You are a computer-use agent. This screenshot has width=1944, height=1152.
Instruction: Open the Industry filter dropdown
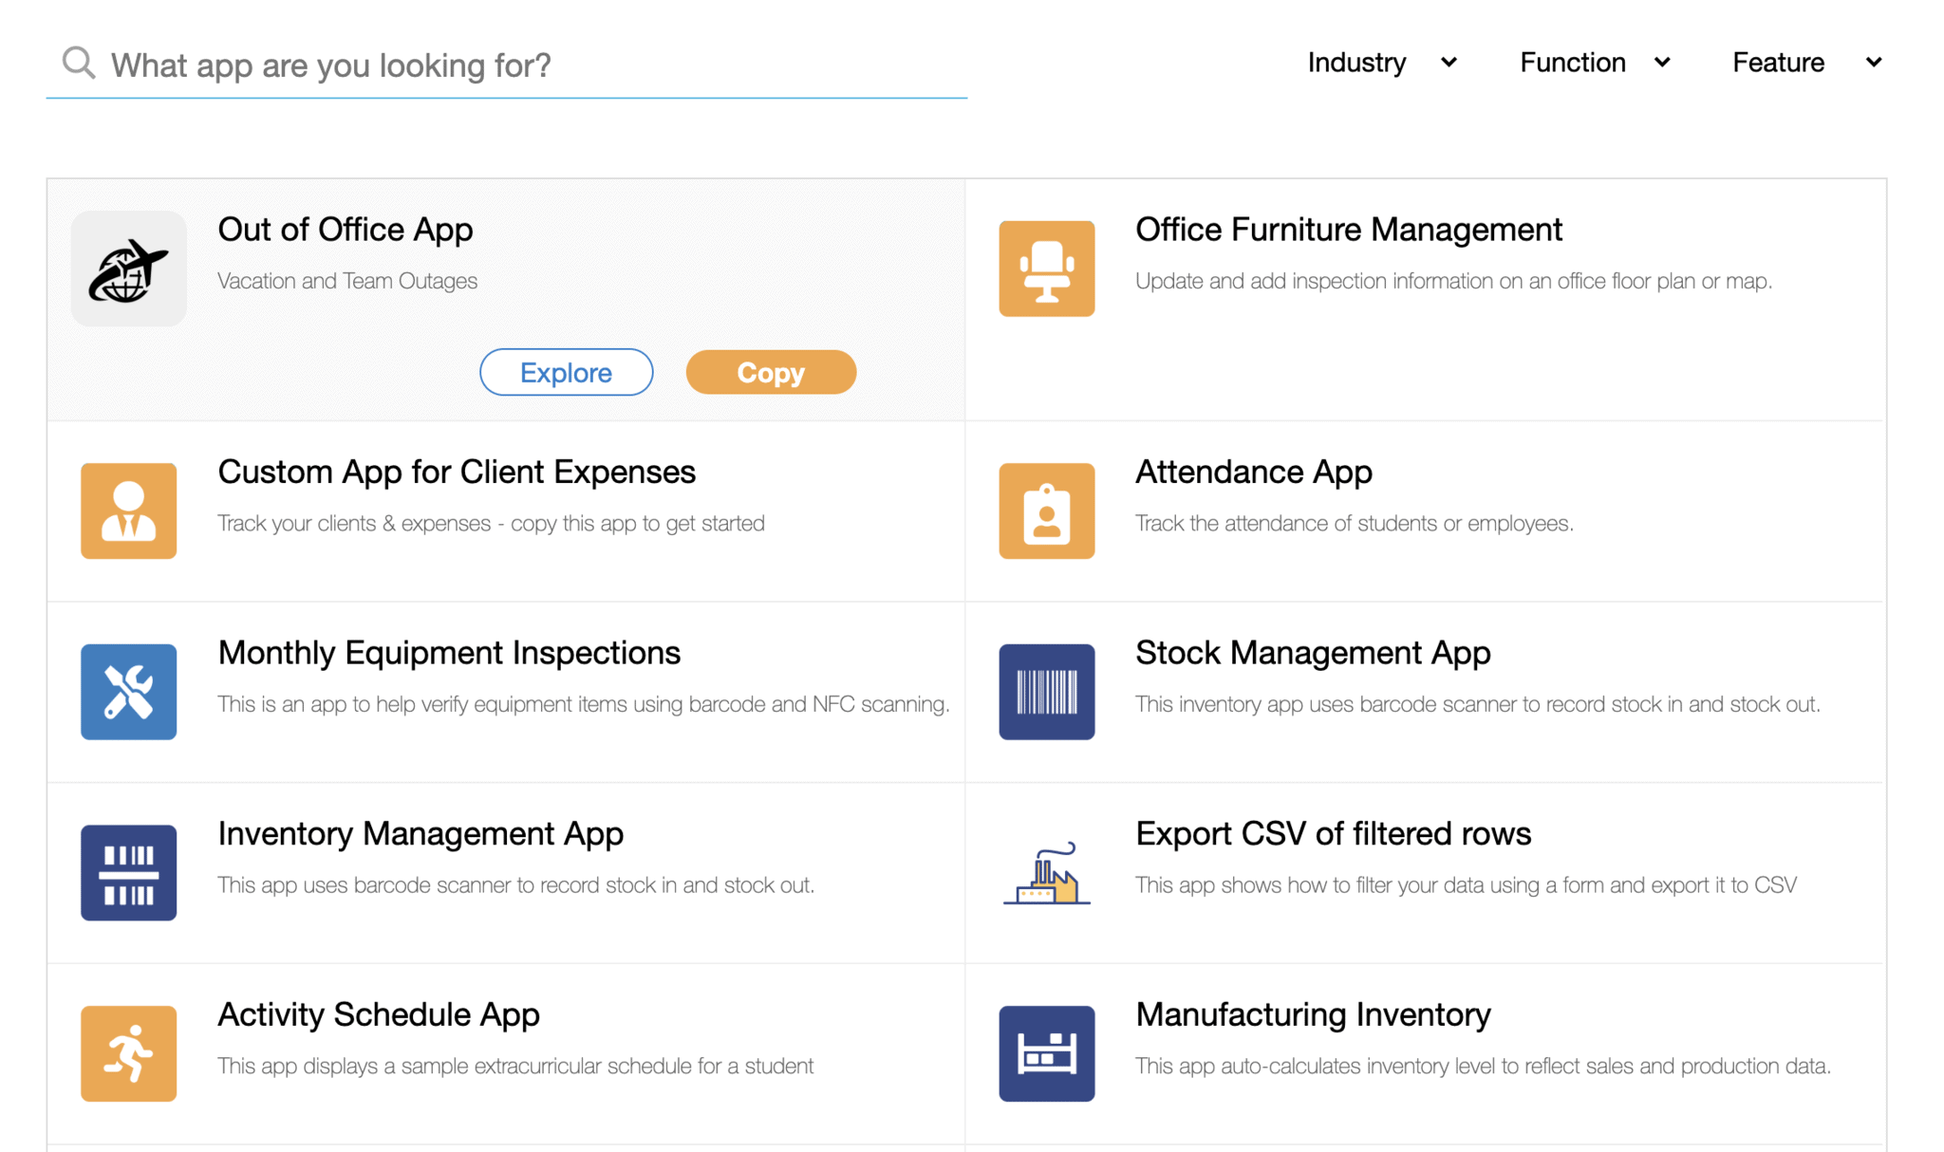coord(1381,63)
